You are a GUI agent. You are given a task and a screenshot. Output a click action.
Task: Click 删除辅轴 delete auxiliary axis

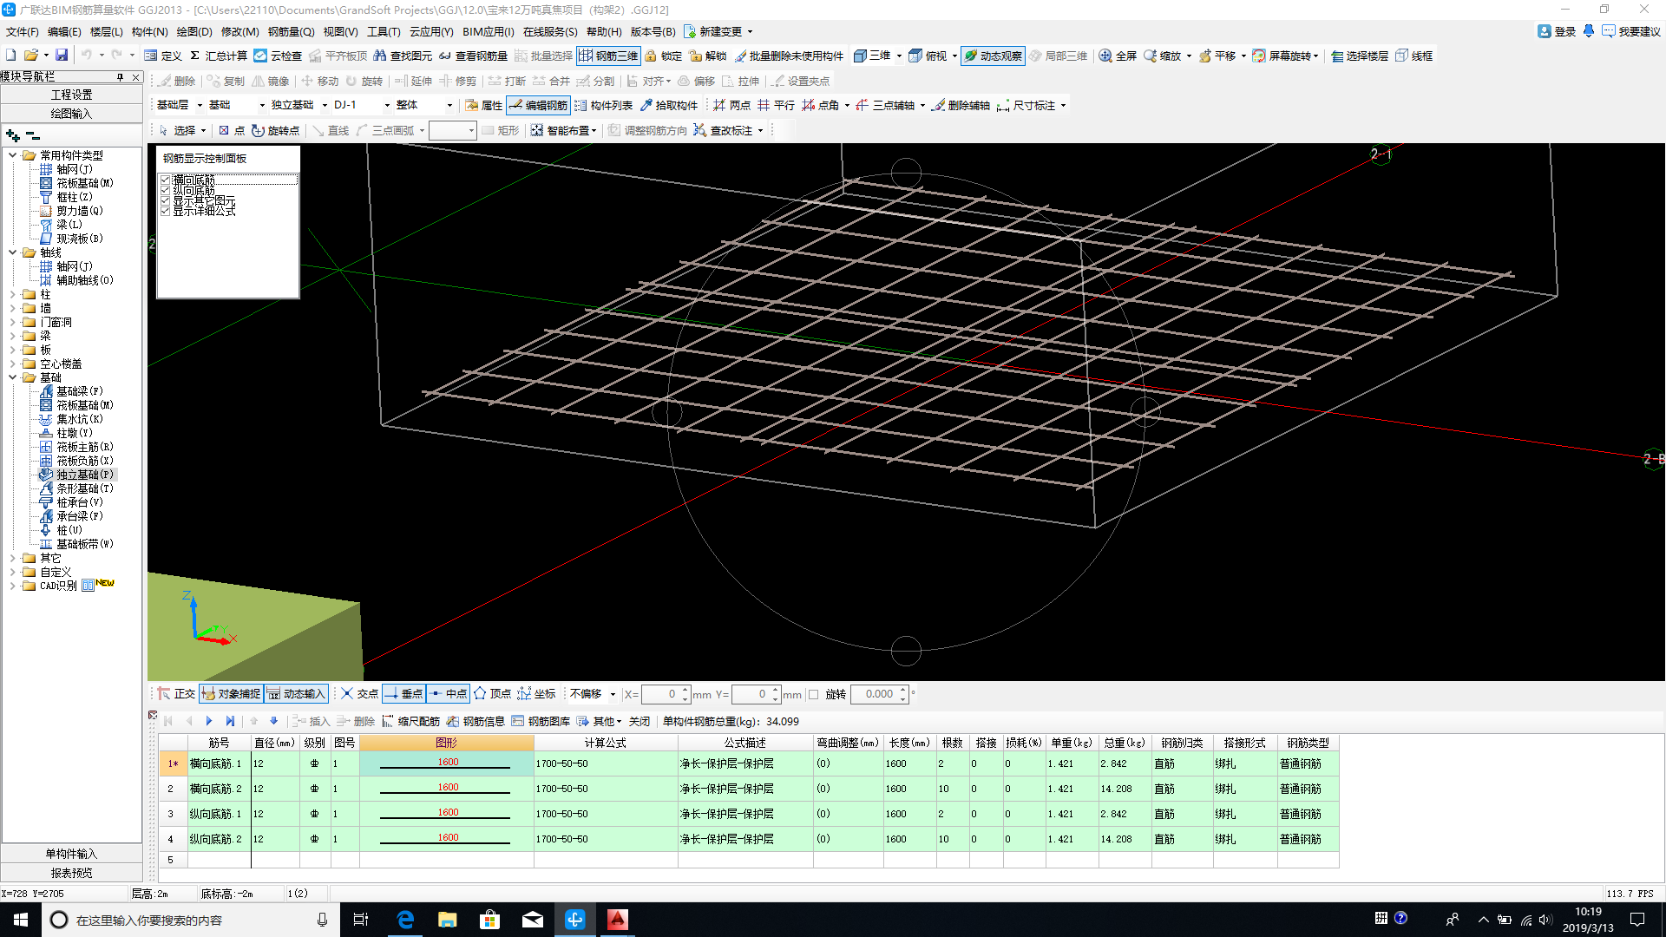click(961, 105)
